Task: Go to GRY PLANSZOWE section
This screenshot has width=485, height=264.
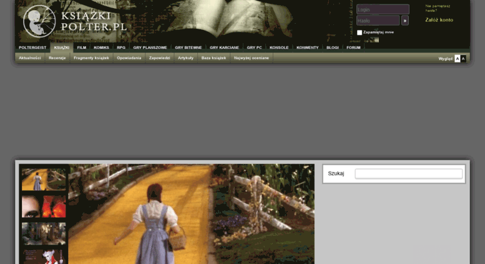Action: click(x=150, y=47)
